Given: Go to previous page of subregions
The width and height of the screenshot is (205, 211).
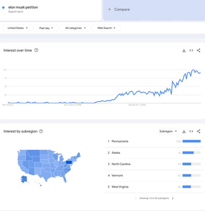Looking at the screenshot, I should 136,198.
